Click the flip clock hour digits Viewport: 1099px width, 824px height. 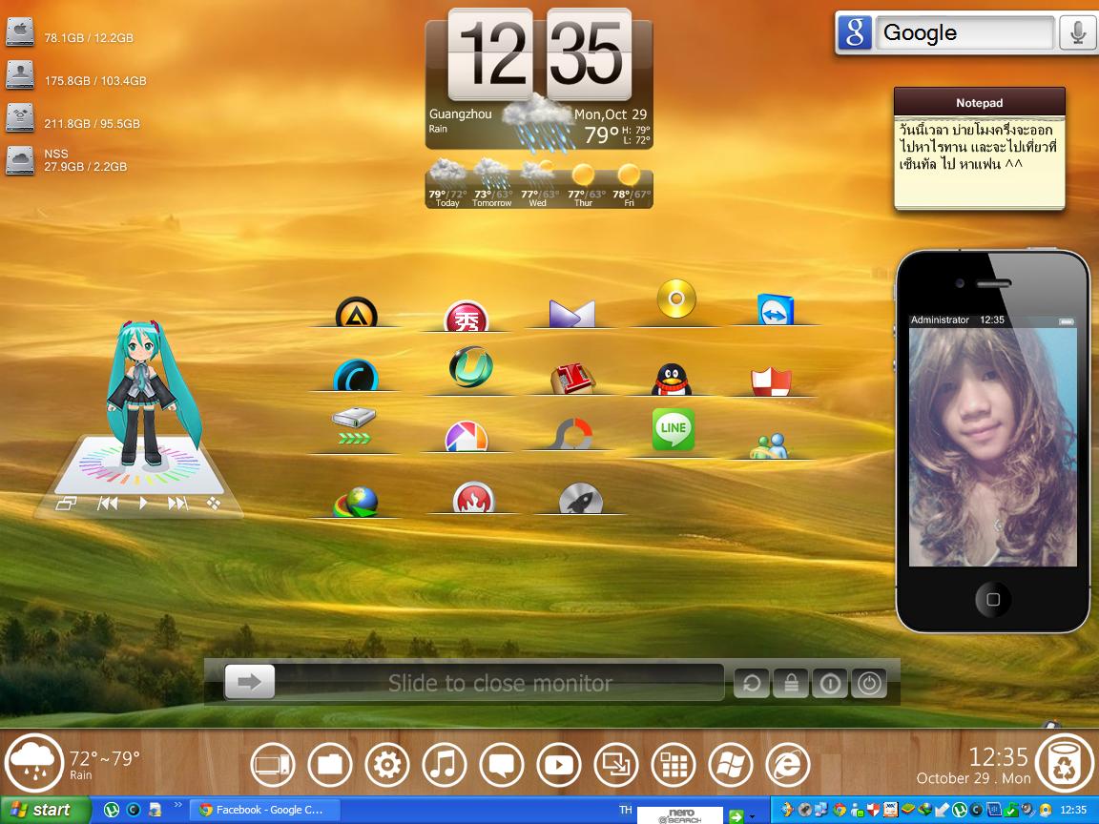pyautogui.click(x=491, y=54)
